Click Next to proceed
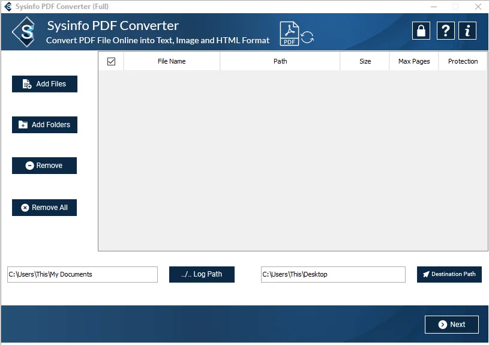The image size is (489, 345). (451, 325)
